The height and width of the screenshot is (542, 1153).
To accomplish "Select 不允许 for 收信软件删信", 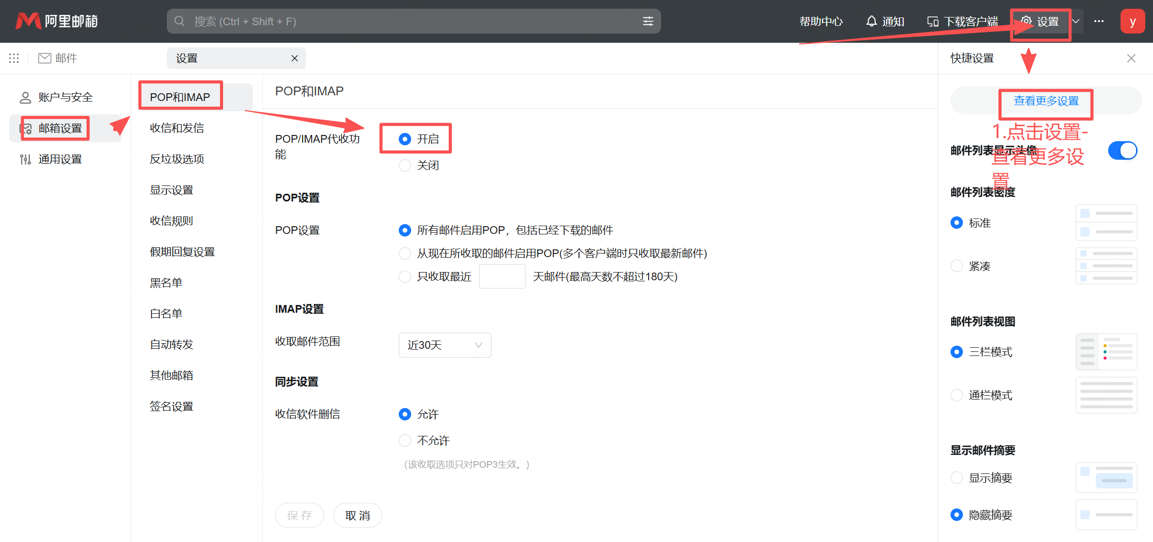I will click(x=405, y=441).
